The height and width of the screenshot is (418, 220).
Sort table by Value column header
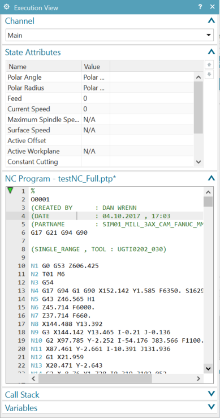pyautogui.click(x=96, y=66)
